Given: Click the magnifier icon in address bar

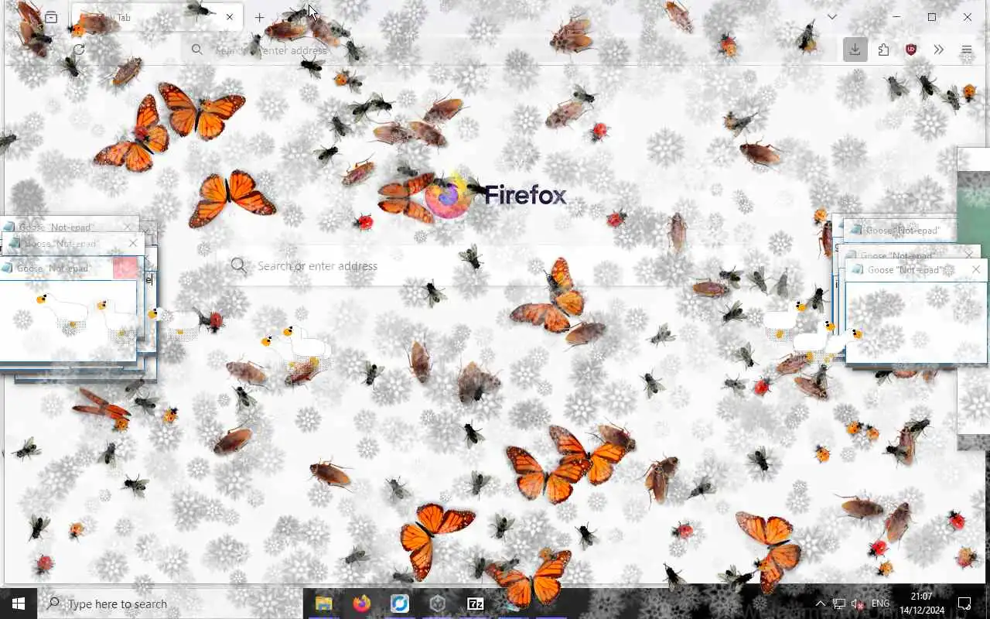Looking at the screenshot, I should tap(197, 50).
